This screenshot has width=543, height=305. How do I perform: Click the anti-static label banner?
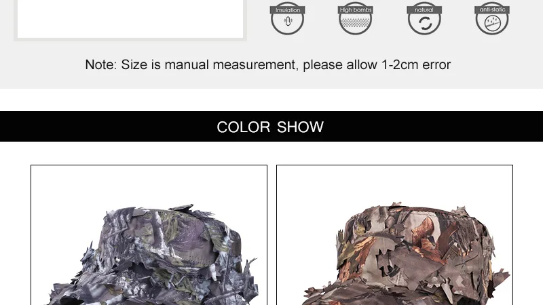(492, 9)
